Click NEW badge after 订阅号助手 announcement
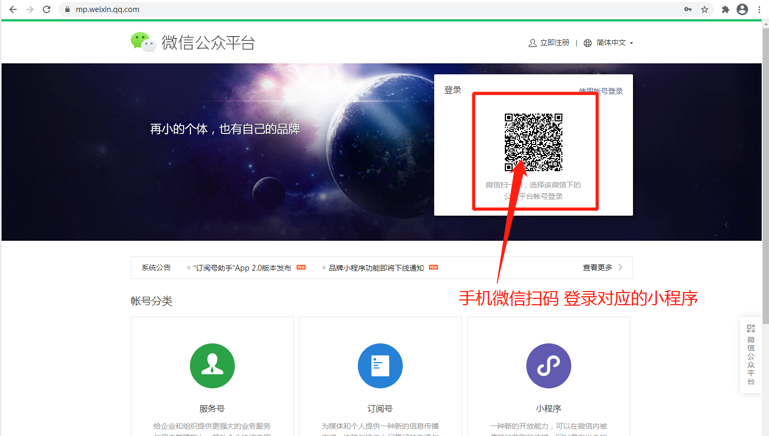 click(x=301, y=267)
